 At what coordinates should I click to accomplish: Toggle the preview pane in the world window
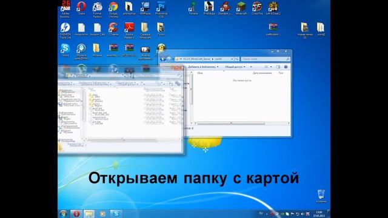(x=278, y=67)
